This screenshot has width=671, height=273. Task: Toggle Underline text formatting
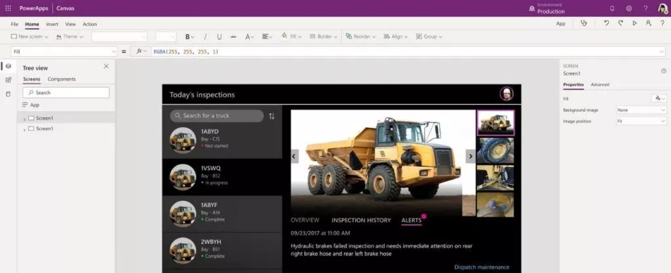click(x=219, y=37)
